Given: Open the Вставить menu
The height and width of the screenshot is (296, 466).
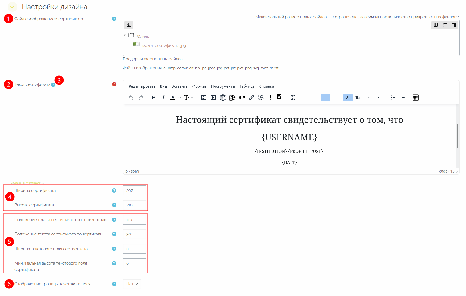Looking at the screenshot, I should 179,86.
